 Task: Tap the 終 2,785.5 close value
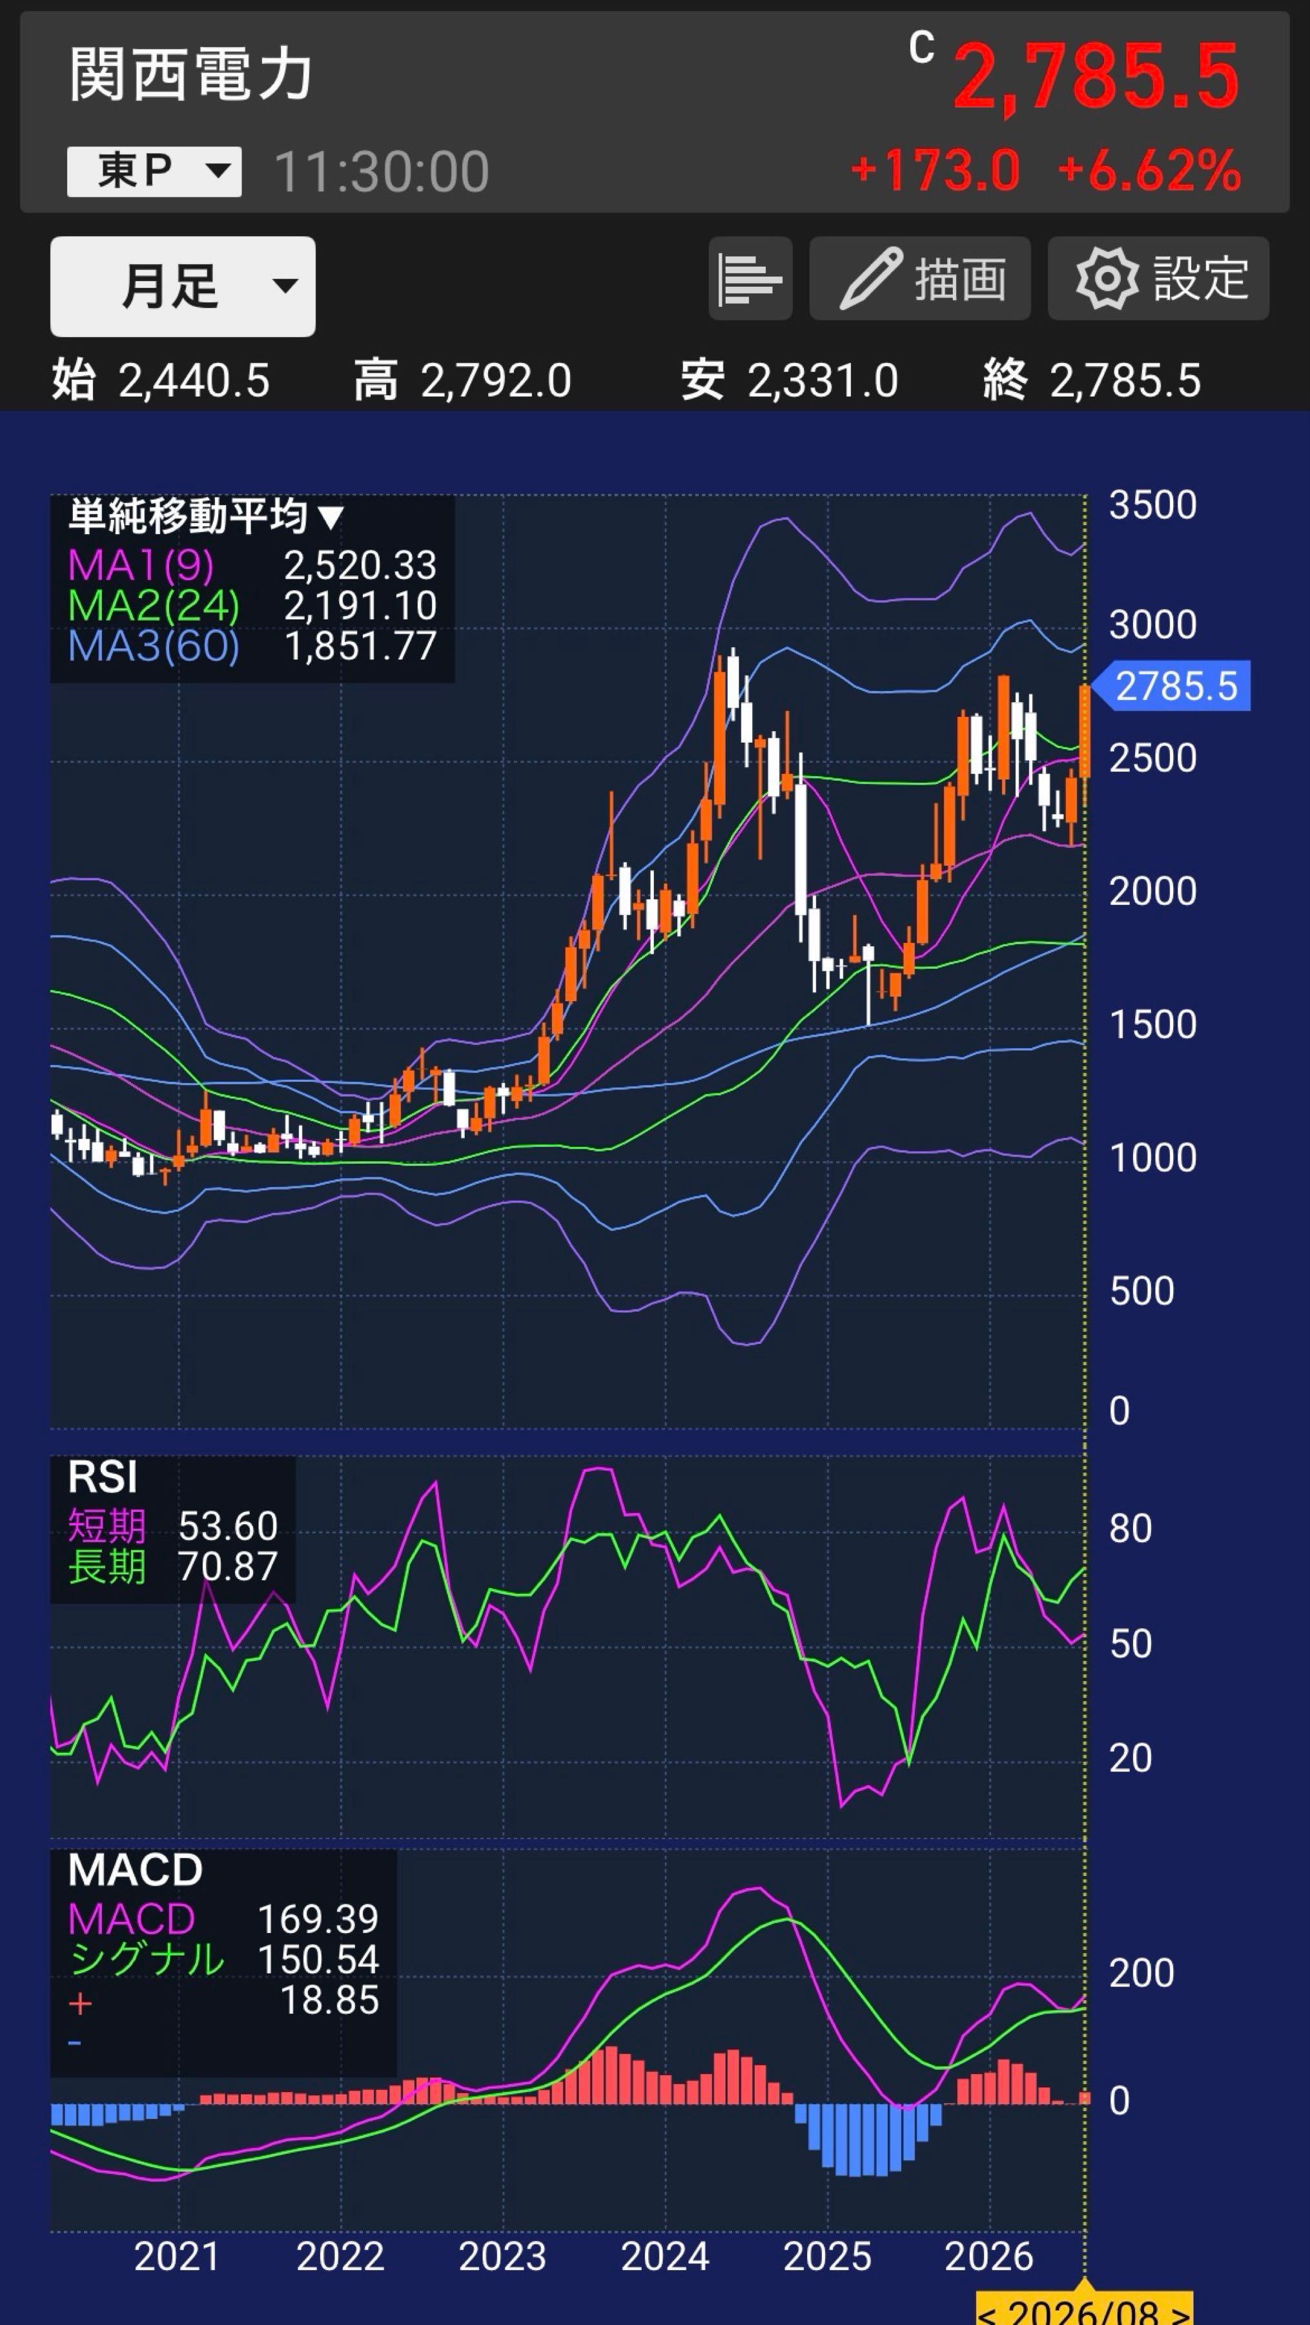(x=1092, y=380)
